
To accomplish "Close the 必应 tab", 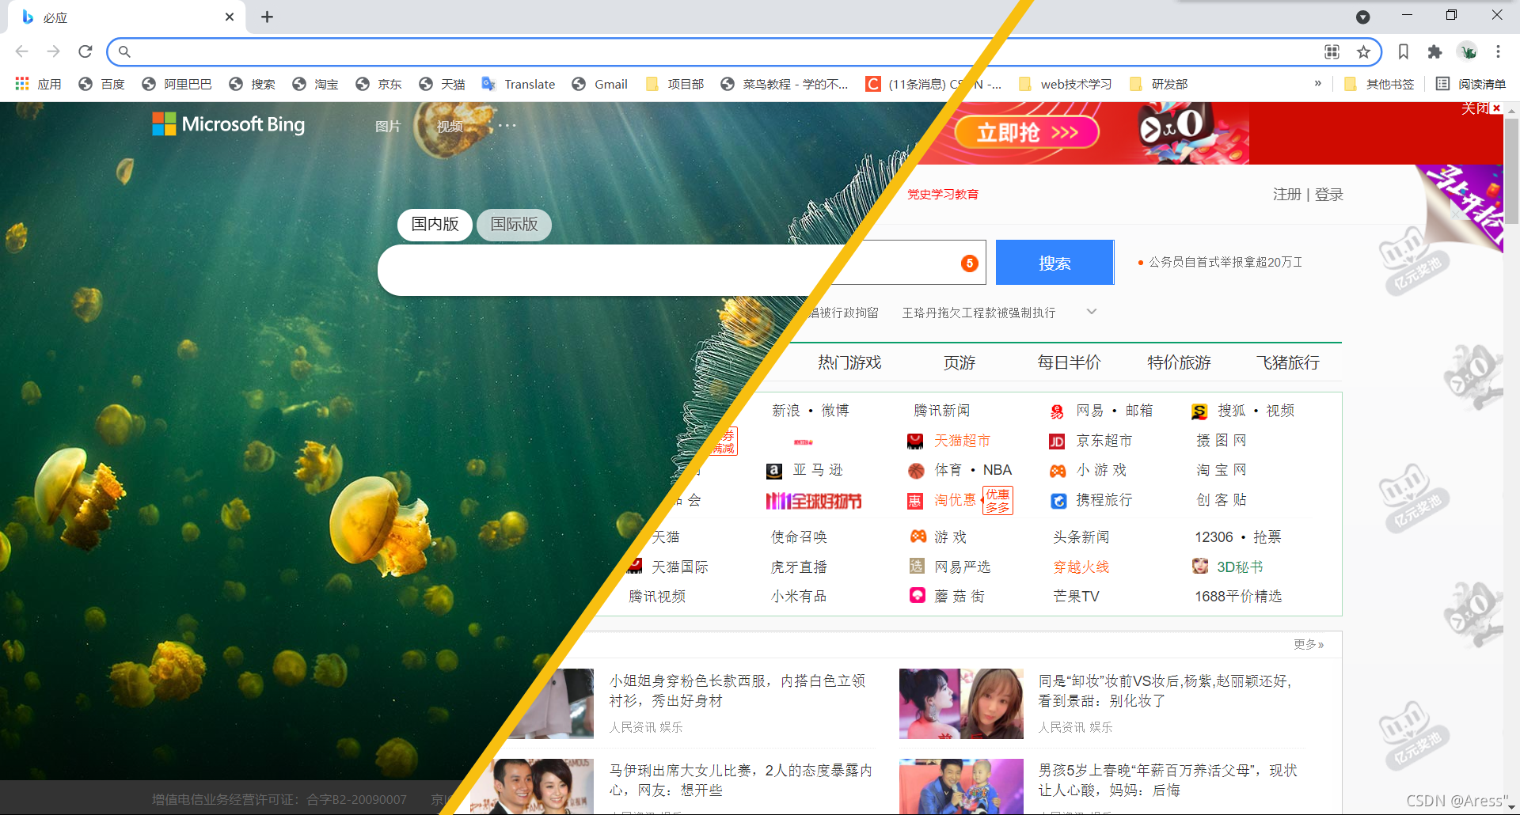I will [230, 17].
